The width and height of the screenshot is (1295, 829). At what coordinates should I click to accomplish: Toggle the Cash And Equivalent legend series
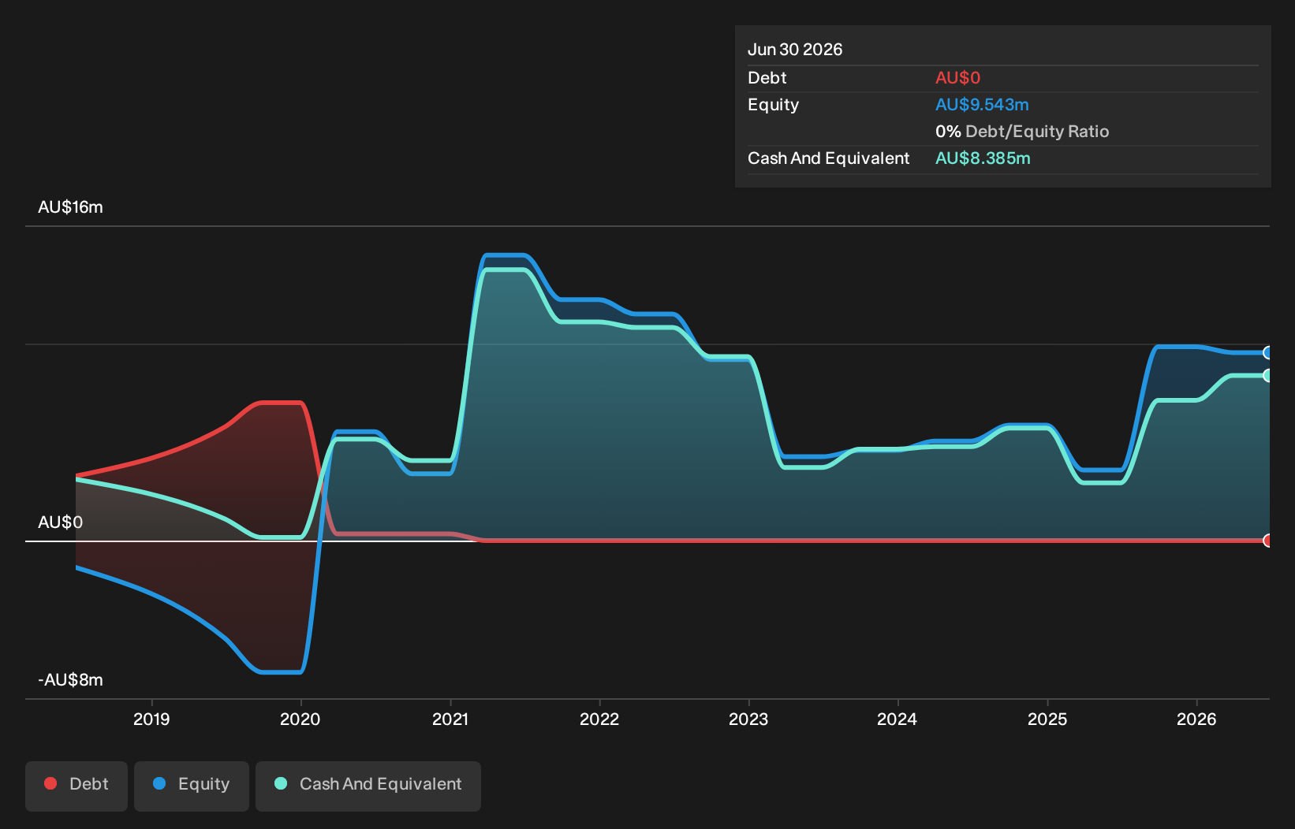click(x=368, y=786)
